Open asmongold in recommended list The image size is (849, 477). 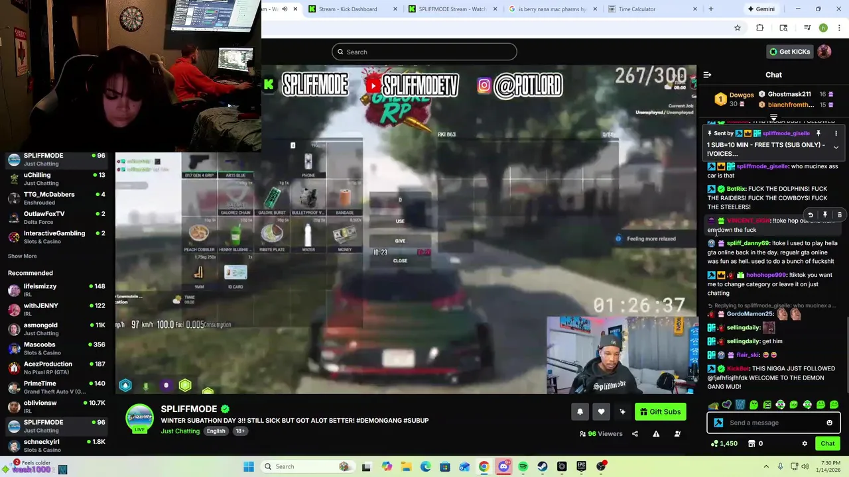[57, 329]
